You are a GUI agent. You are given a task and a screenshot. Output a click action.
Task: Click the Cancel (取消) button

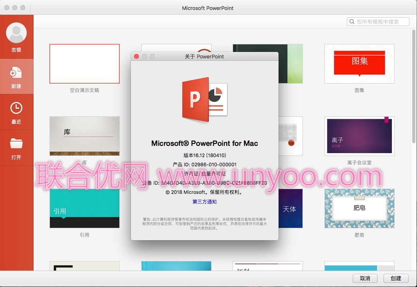(365, 278)
